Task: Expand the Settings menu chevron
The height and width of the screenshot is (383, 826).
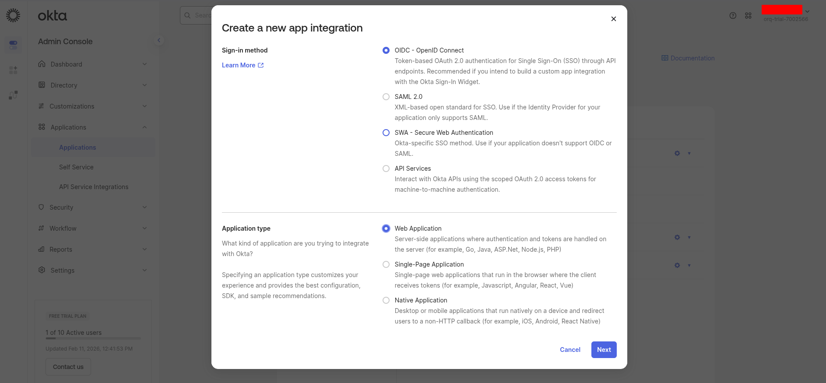Action: tap(144, 270)
